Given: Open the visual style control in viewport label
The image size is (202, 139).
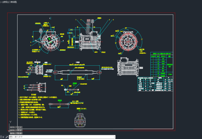Looking at the screenshot, I should [x=12, y=2].
